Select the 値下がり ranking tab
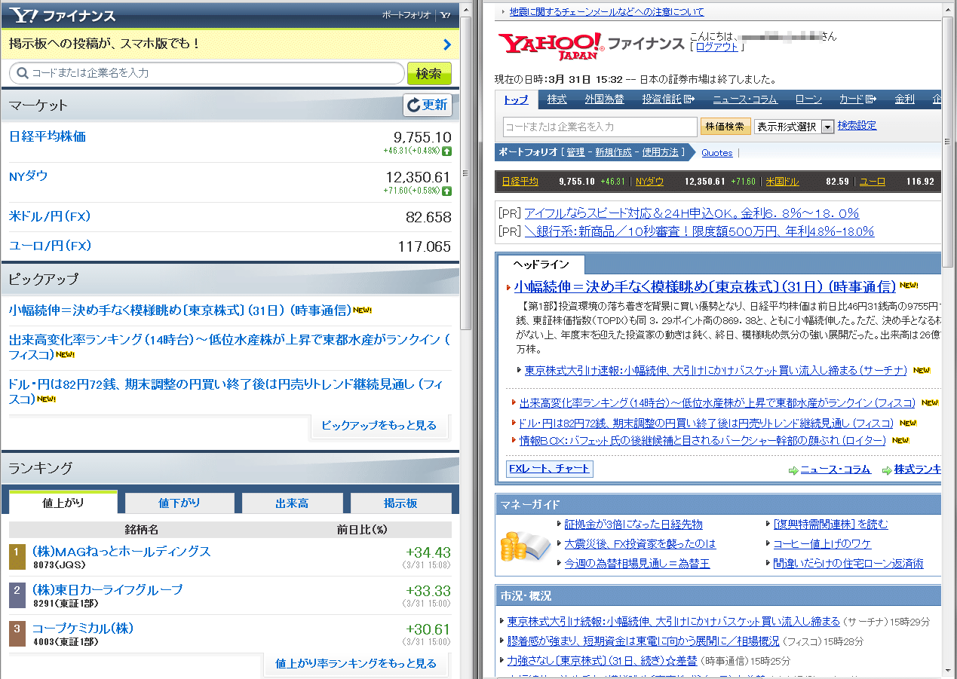This screenshot has height=679, width=957. pos(179,503)
